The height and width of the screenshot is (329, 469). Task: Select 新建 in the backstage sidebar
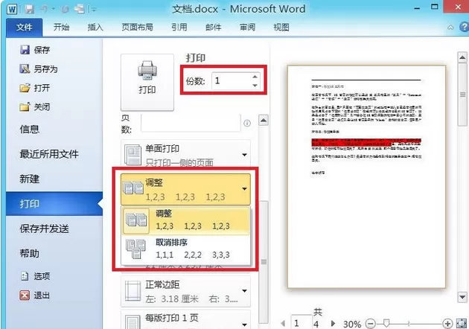pos(30,179)
